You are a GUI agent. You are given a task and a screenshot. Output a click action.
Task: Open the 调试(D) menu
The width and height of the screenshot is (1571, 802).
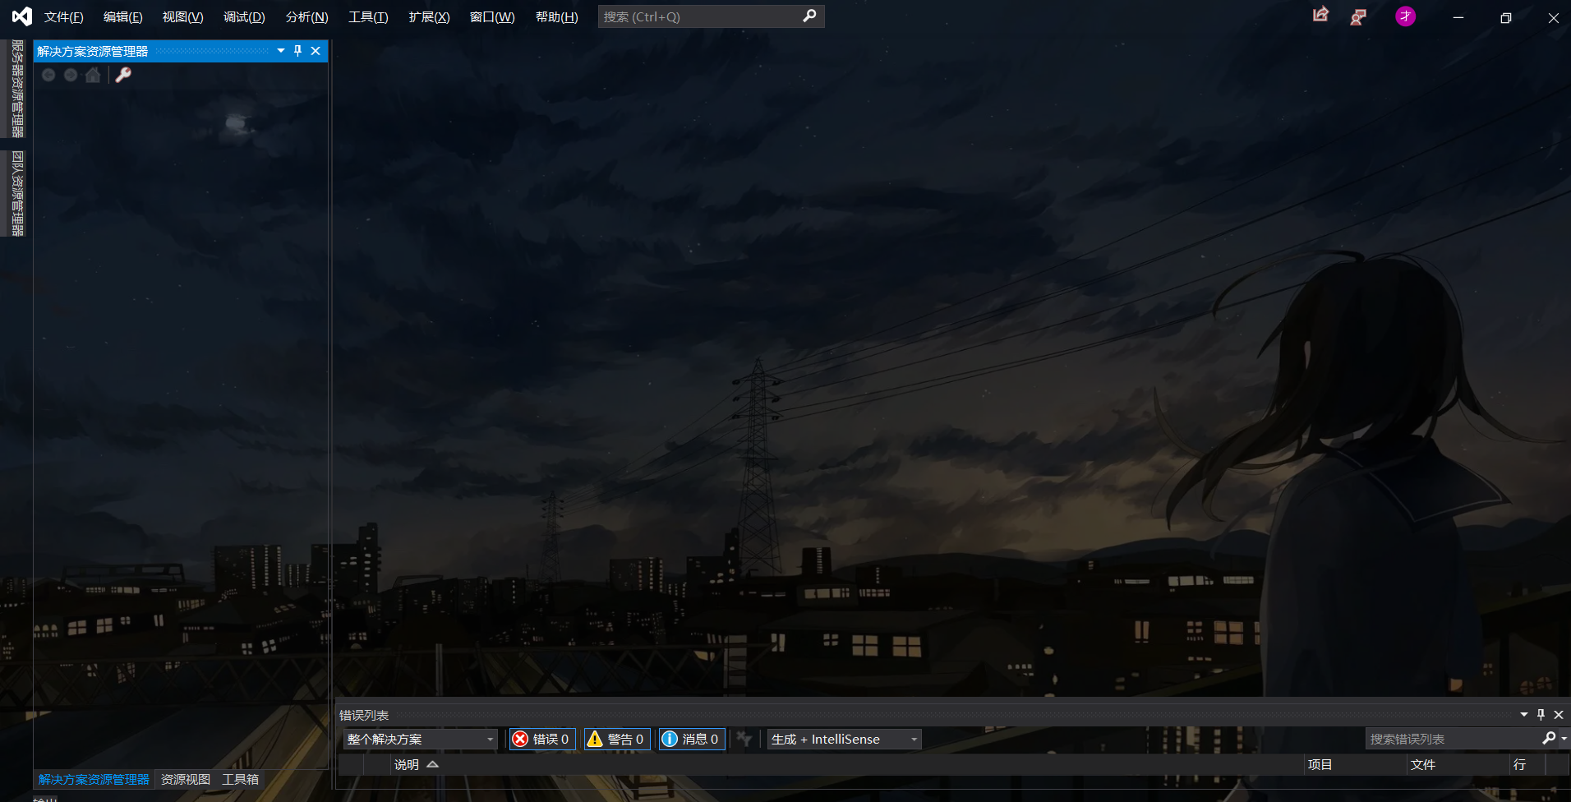point(244,17)
